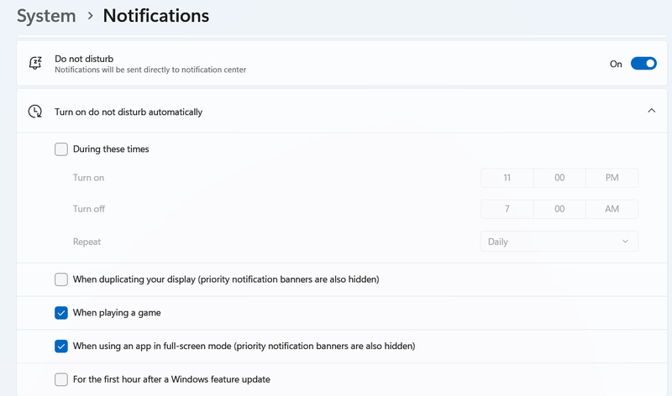Click the Turn on do not disturb automatically label
The image size is (672, 396).
coord(129,112)
